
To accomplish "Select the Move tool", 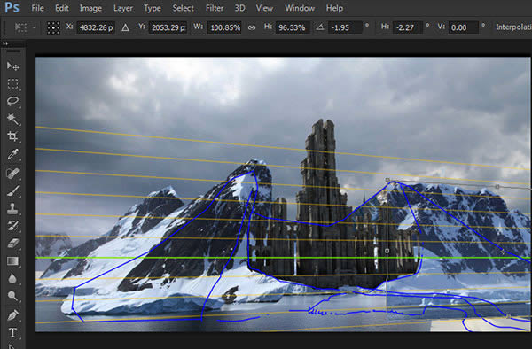I will pyautogui.click(x=12, y=66).
